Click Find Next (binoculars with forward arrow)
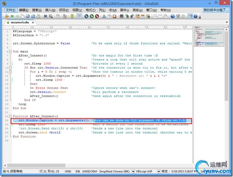Viewport: 233px width, 177px height. 132,16
